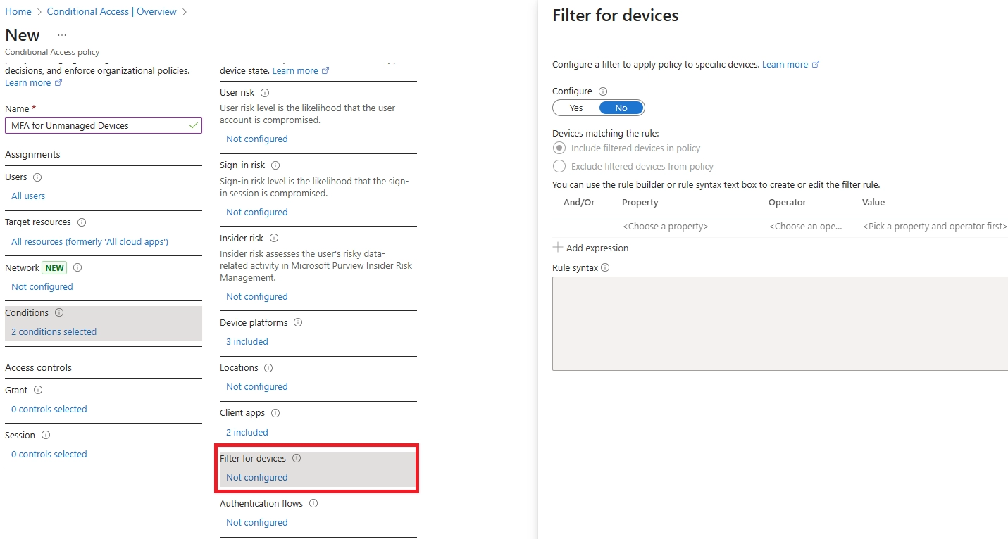Click the info icon next to Users
The image size is (1008, 539).
pos(37,177)
